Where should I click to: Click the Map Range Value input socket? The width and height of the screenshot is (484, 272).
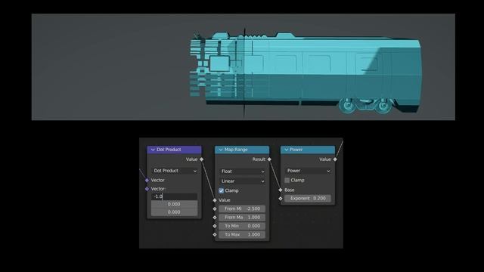[215, 200]
